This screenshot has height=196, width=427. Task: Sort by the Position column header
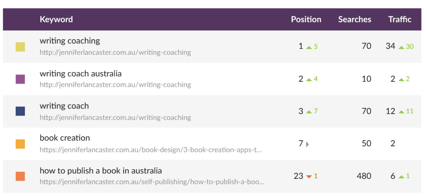coord(306,19)
